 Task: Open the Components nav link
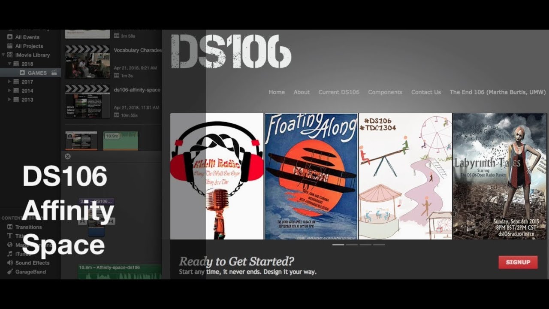pyautogui.click(x=385, y=92)
